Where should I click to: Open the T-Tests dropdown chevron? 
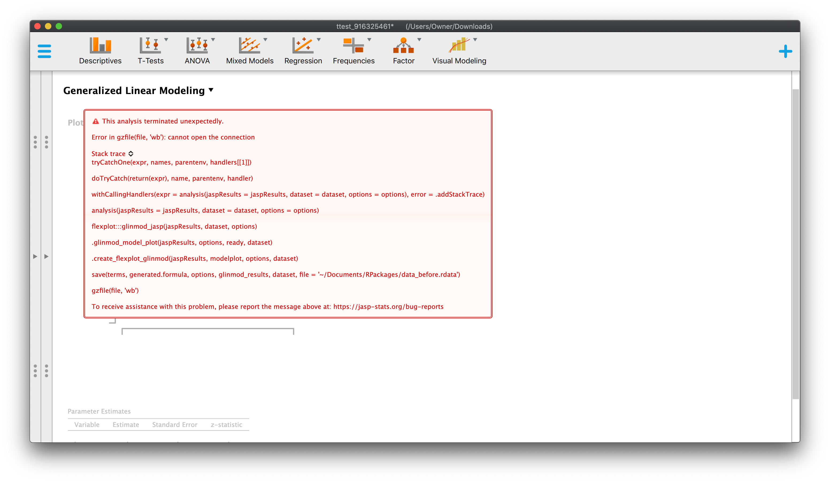click(167, 40)
